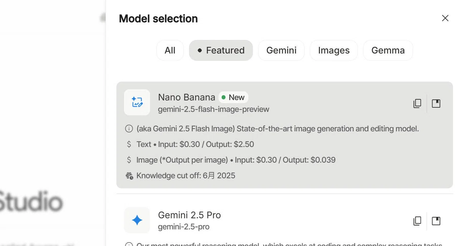
Task: Click the dollar icon beside Text pricing
Action: pos(129,145)
